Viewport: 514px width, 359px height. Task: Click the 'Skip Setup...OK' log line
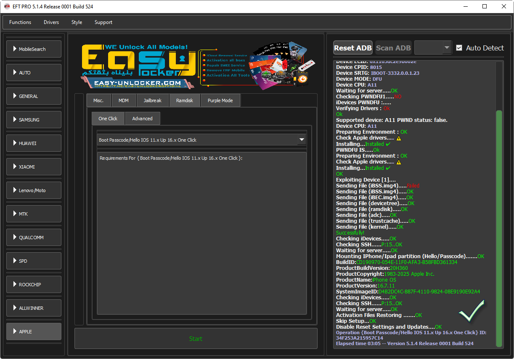[356, 321]
